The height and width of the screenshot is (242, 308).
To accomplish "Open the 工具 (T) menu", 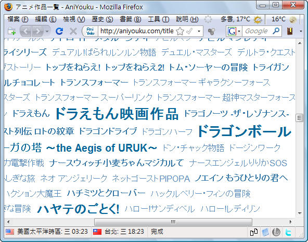I will click(x=158, y=19).
